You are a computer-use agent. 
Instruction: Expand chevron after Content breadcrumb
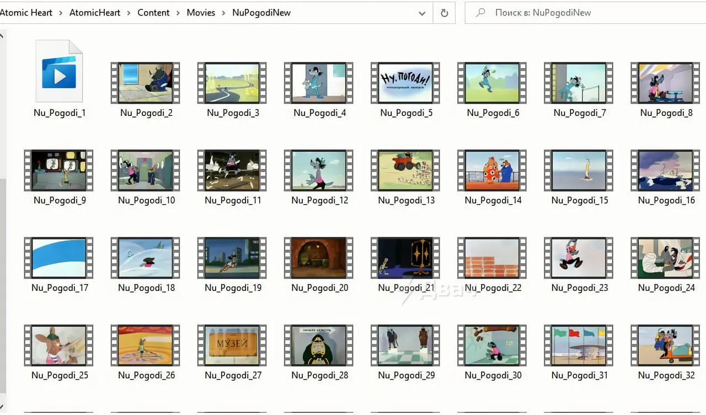point(178,13)
